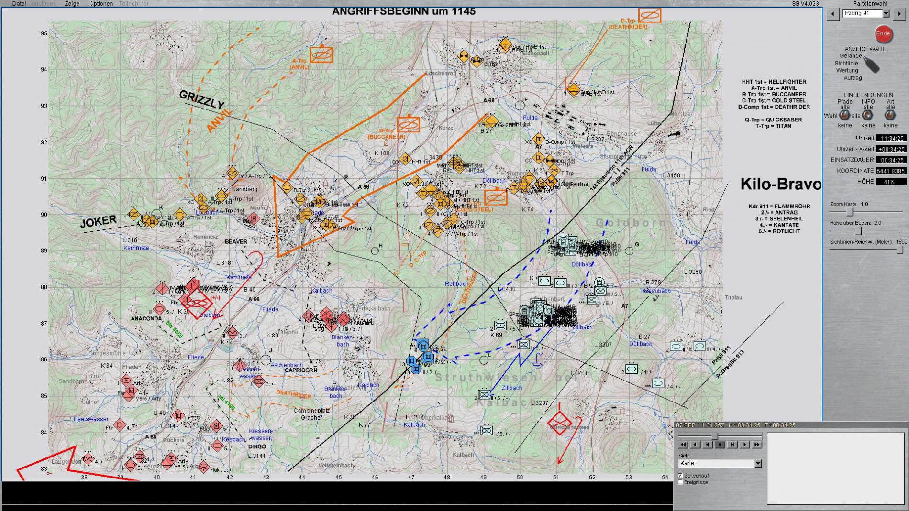
Task: Open the Datei menu
Action: click(19, 3)
